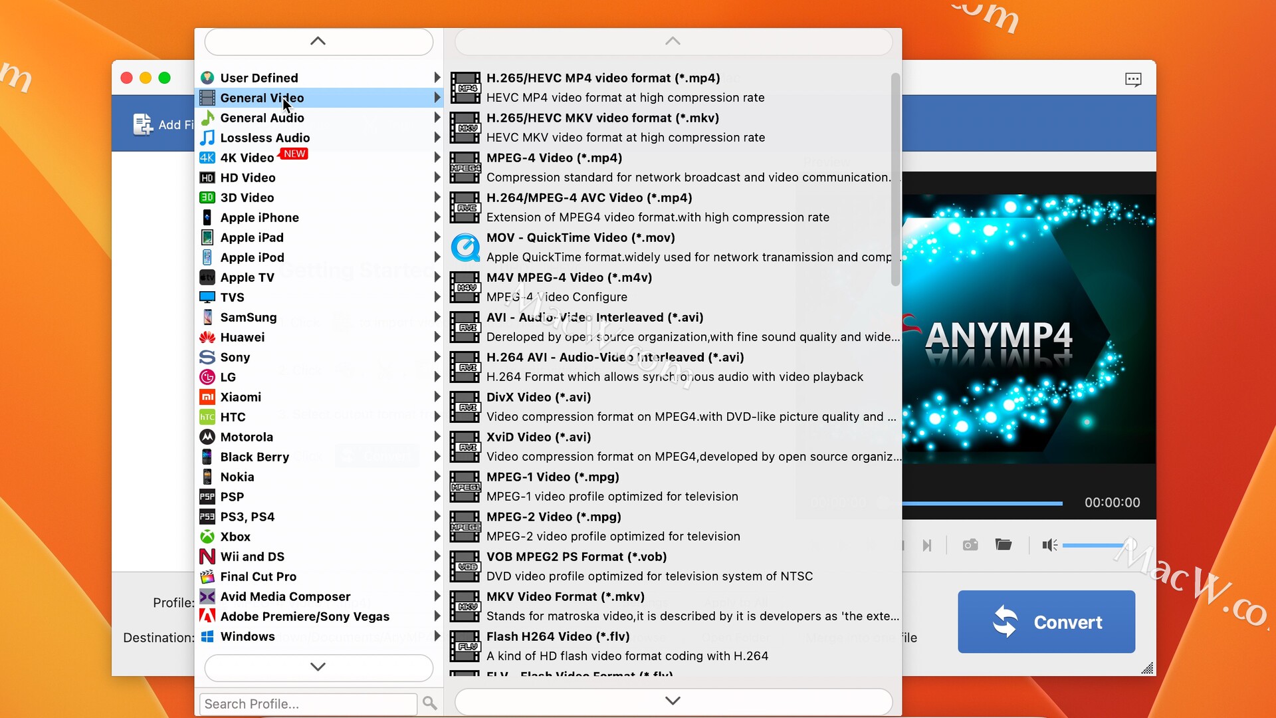This screenshot has height=718, width=1276.
Task: Click the Add File icon
Action: click(x=142, y=124)
